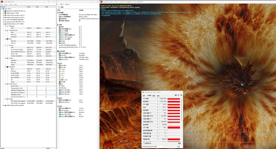Switch to the 显卡 tab in GPU-Z
This screenshot has width=276, height=149.
(x=144, y=95)
